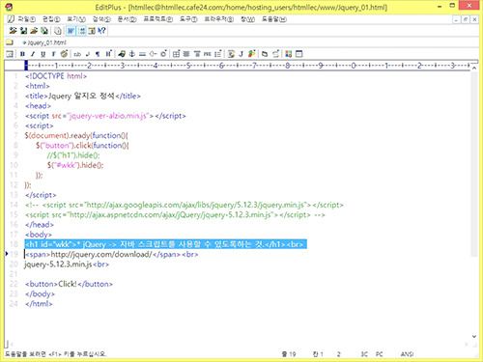The height and width of the screenshot is (362, 483).
Task: Click the first icon on the HTML toolbar
Action: click(10, 54)
